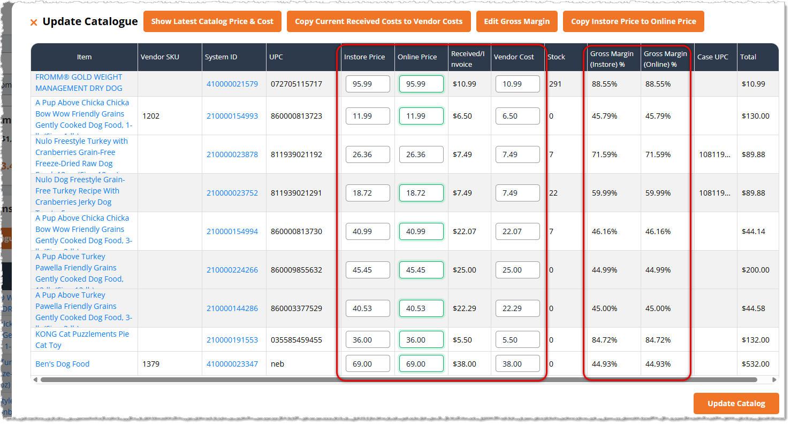
Task: Open System ID 410000021579 link
Action: pyautogui.click(x=232, y=84)
